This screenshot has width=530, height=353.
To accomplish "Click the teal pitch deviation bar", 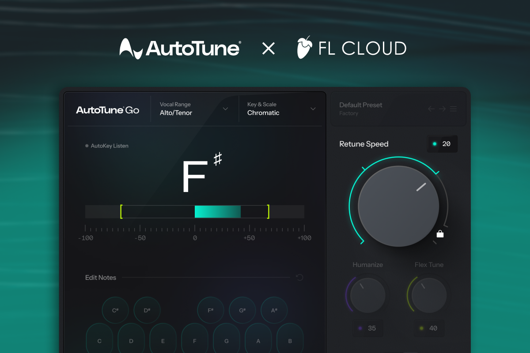I will [x=218, y=212].
